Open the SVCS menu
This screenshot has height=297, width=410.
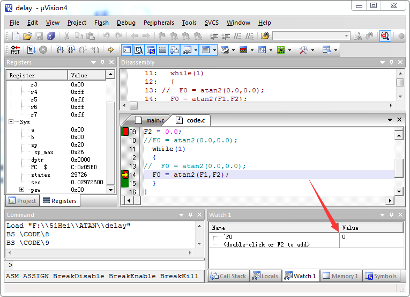(x=212, y=23)
